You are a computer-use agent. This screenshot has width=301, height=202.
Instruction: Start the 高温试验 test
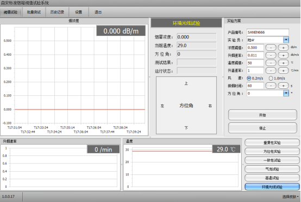click(272, 178)
